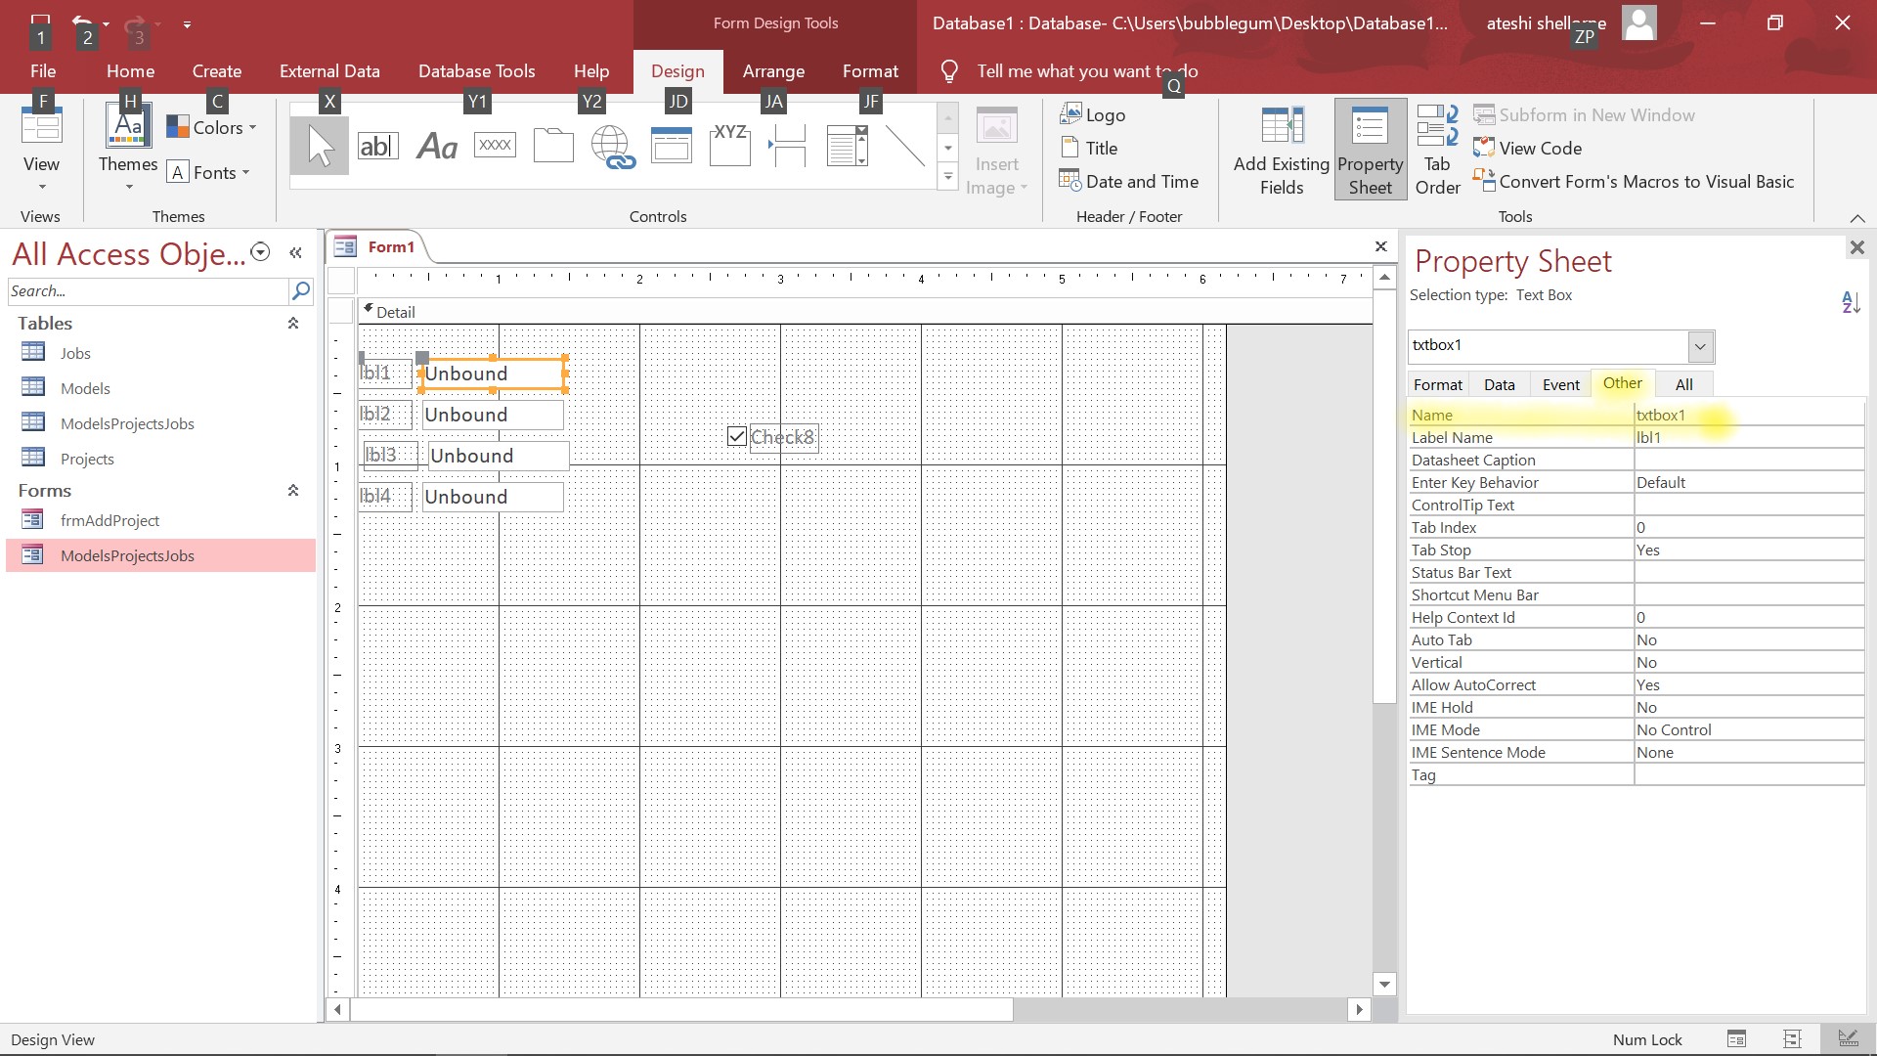Open the Date and Time tool
Viewport: 1877px width, 1056px height.
click(1130, 181)
